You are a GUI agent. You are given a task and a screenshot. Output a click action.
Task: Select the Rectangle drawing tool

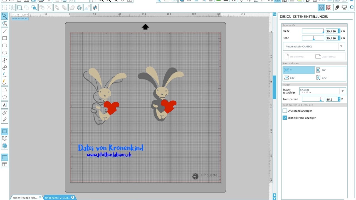click(5, 38)
